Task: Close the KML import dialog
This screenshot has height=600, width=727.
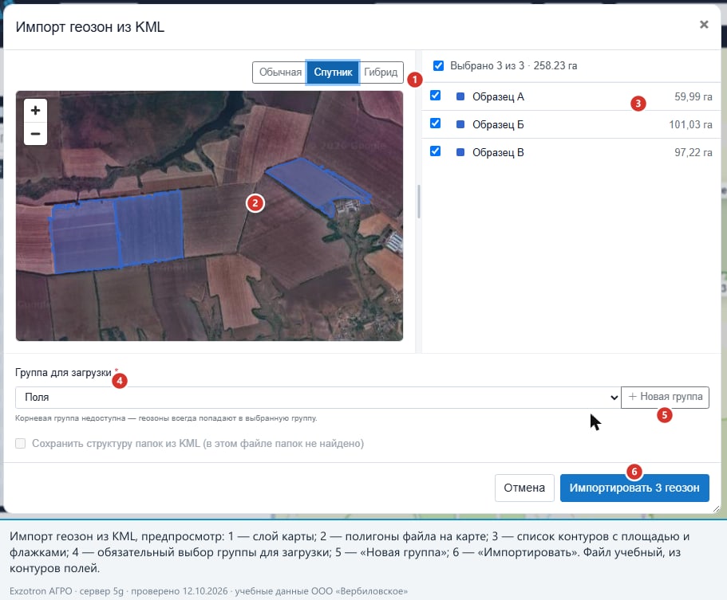Action: 704,25
